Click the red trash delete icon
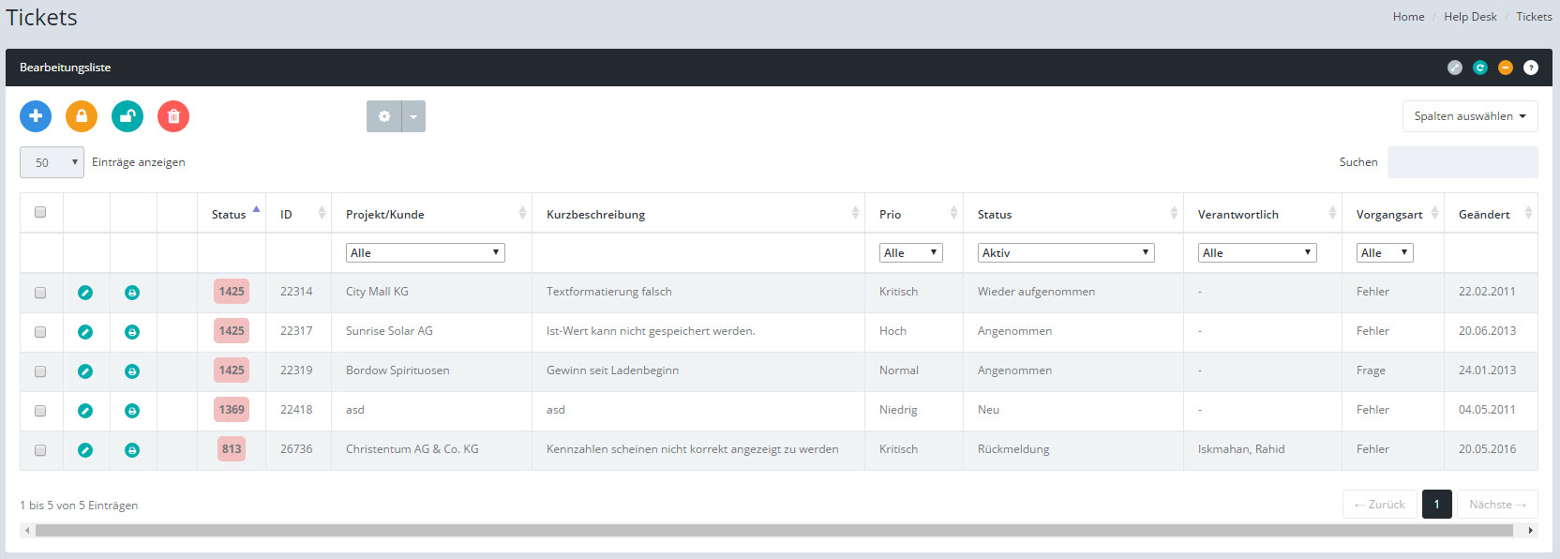This screenshot has width=1560, height=559. coord(173,116)
